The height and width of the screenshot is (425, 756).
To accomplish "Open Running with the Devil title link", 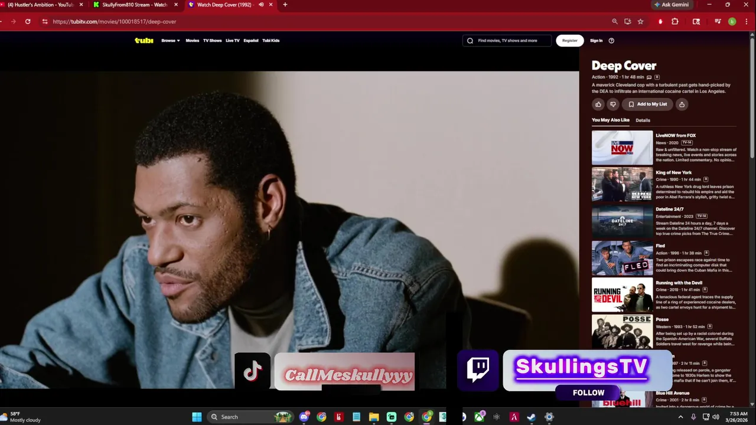I will click(x=679, y=283).
